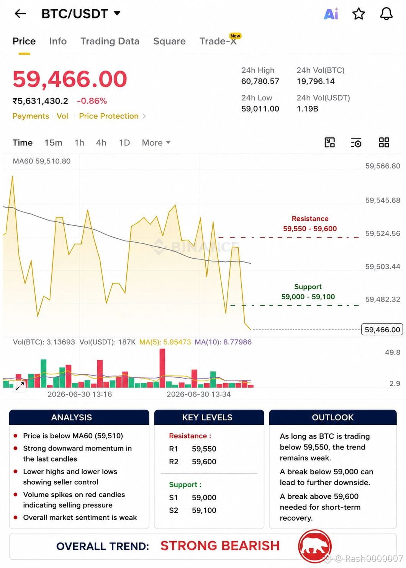Viewport: 406px width, 568px height.
Task: Select the 15m chart interval
Action: pos(53,143)
